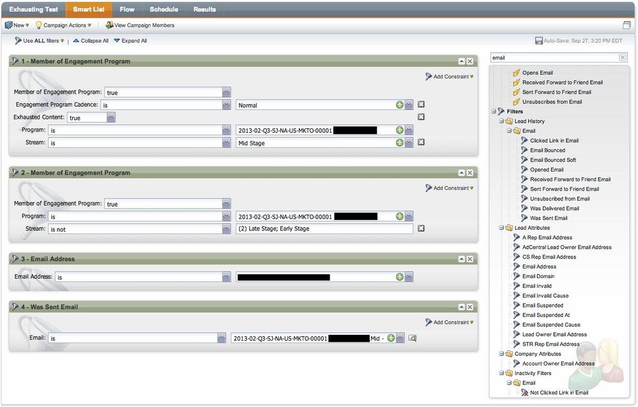Image resolution: width=638 pixels, height=407 pixels.
Task: Open Add Constraint menu in filter 4
Action: 450,322
